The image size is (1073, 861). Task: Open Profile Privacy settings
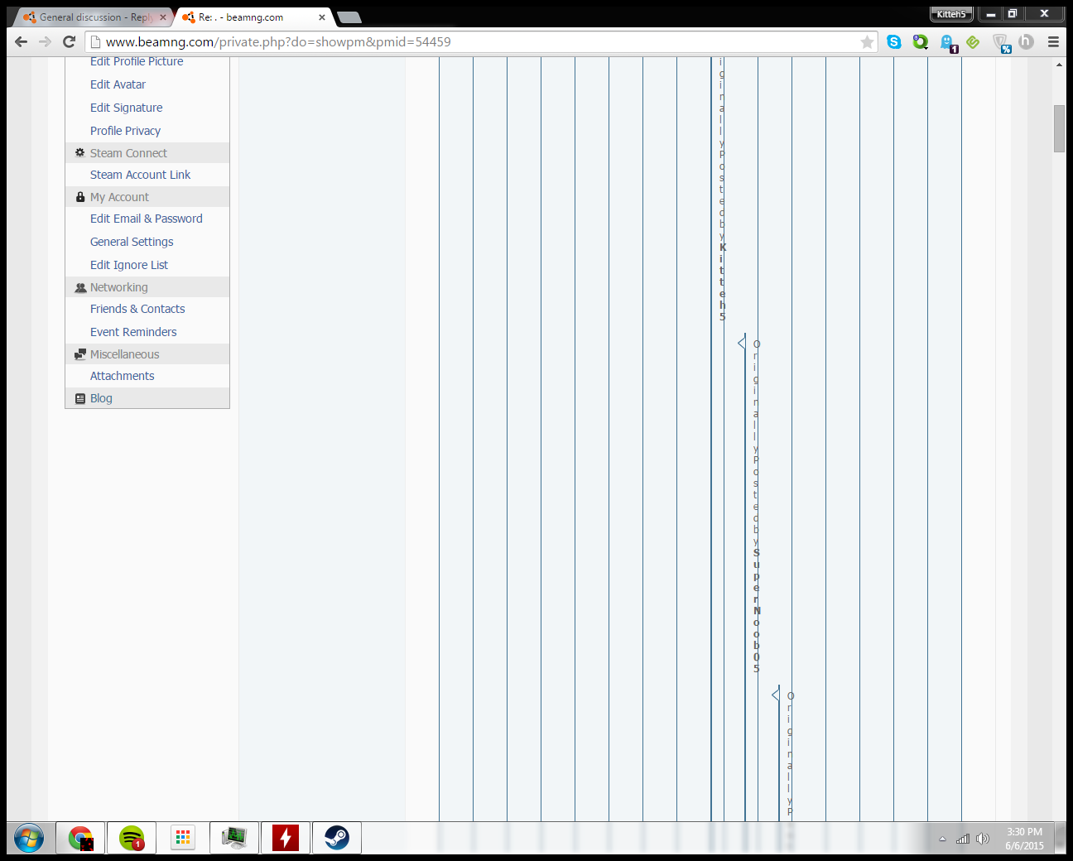pyautogui.click(x=125, y=131)
